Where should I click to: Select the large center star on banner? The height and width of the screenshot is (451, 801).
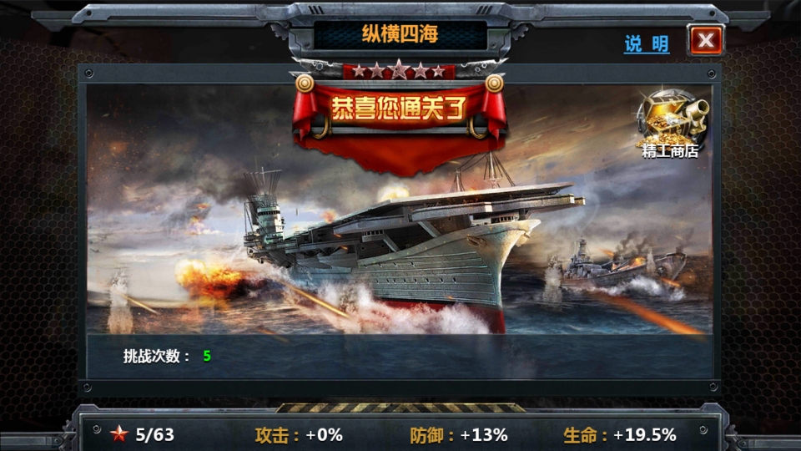coord(399,69)
